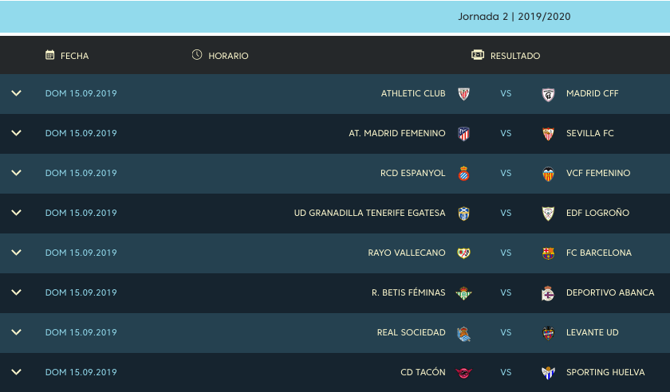The height and width of the screenshot is (392, 670).
Task: Open the At. Madrid Femenino team link
Action: click(397, 133)
